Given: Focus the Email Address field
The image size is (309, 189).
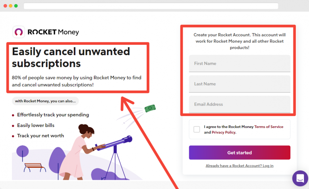Looking at the screenshot, I should (239, 105).
